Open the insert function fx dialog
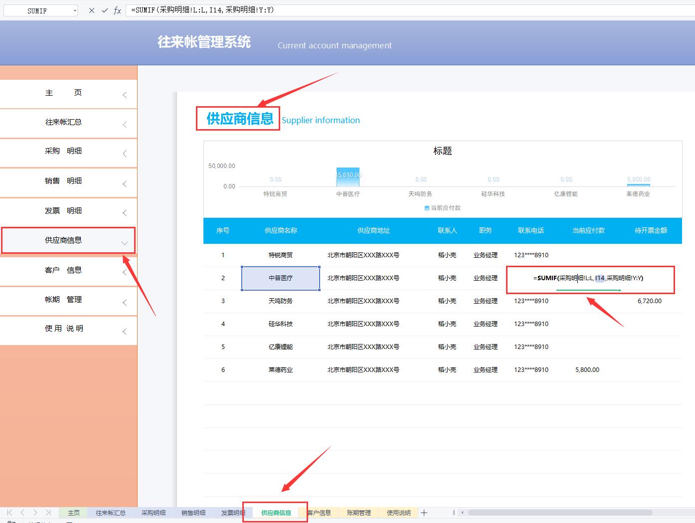The height and width of the screenshot is (523, 695). point(117,10)
